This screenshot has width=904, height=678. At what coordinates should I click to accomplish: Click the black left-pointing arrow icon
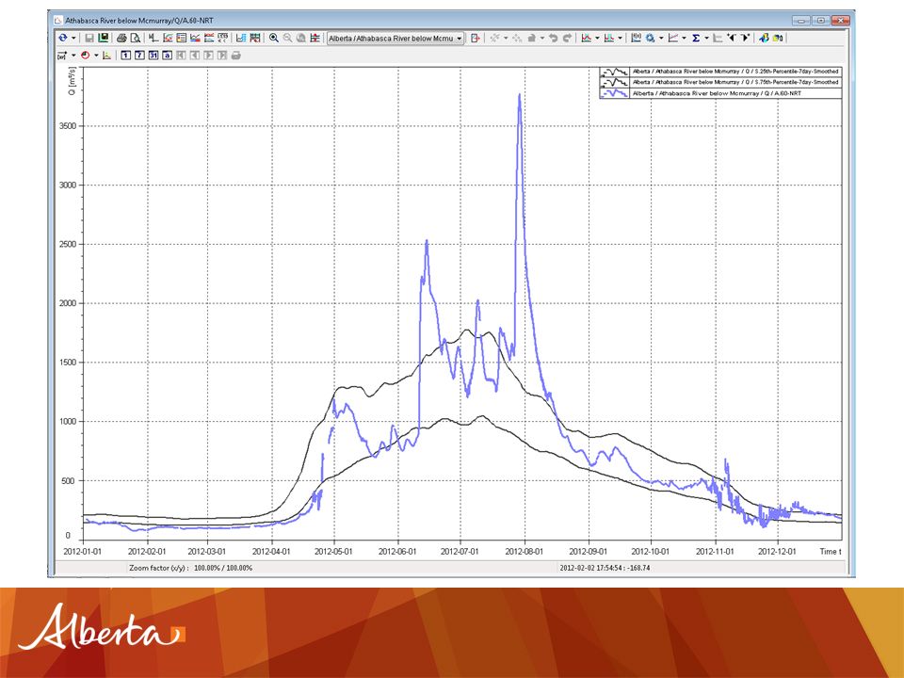point(731,38)
